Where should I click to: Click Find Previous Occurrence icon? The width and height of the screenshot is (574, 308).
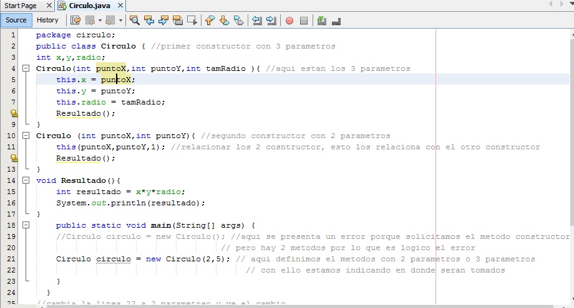(149, 20)
